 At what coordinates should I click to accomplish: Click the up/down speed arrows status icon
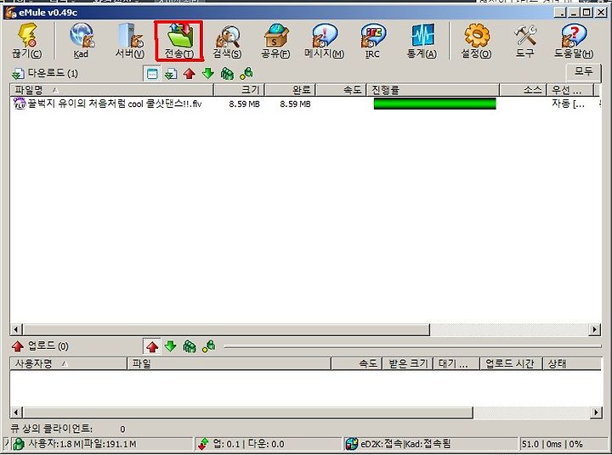point(203,444)
